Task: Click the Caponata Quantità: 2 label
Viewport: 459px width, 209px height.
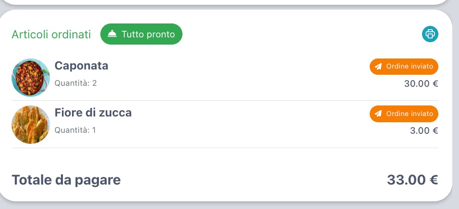Action: 75,83
